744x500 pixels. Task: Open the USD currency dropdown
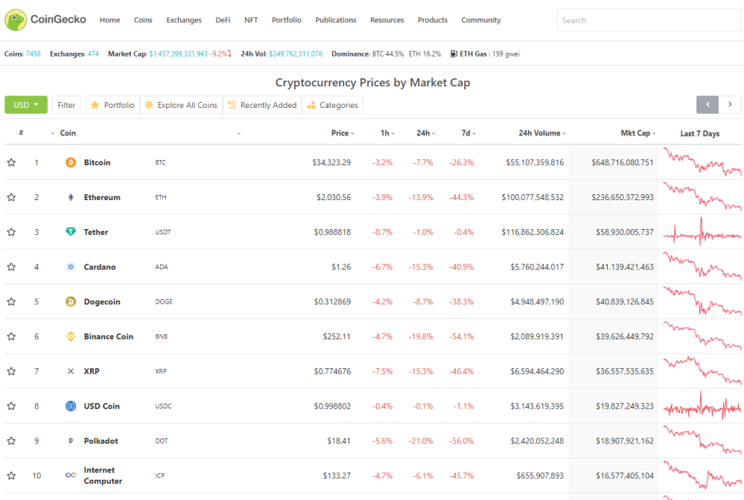[26, 105]
